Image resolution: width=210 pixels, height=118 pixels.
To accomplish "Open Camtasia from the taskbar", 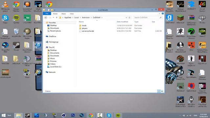I will 100,115.
